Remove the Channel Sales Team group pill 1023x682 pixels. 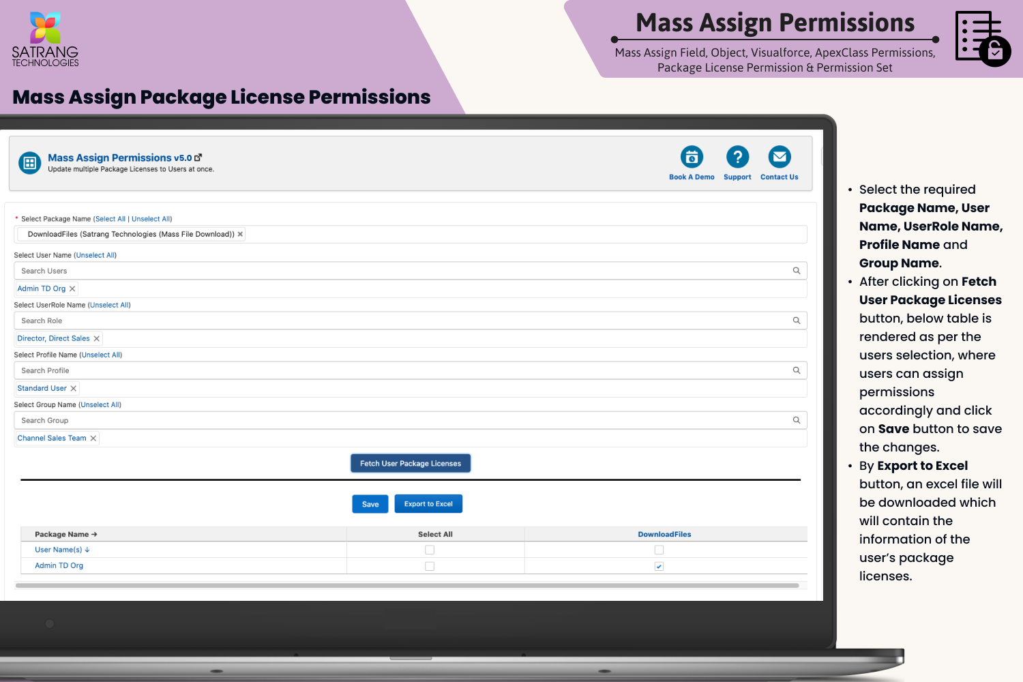[93, 439]
